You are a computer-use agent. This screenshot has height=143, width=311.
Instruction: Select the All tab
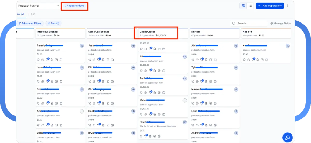click(21, 14)
